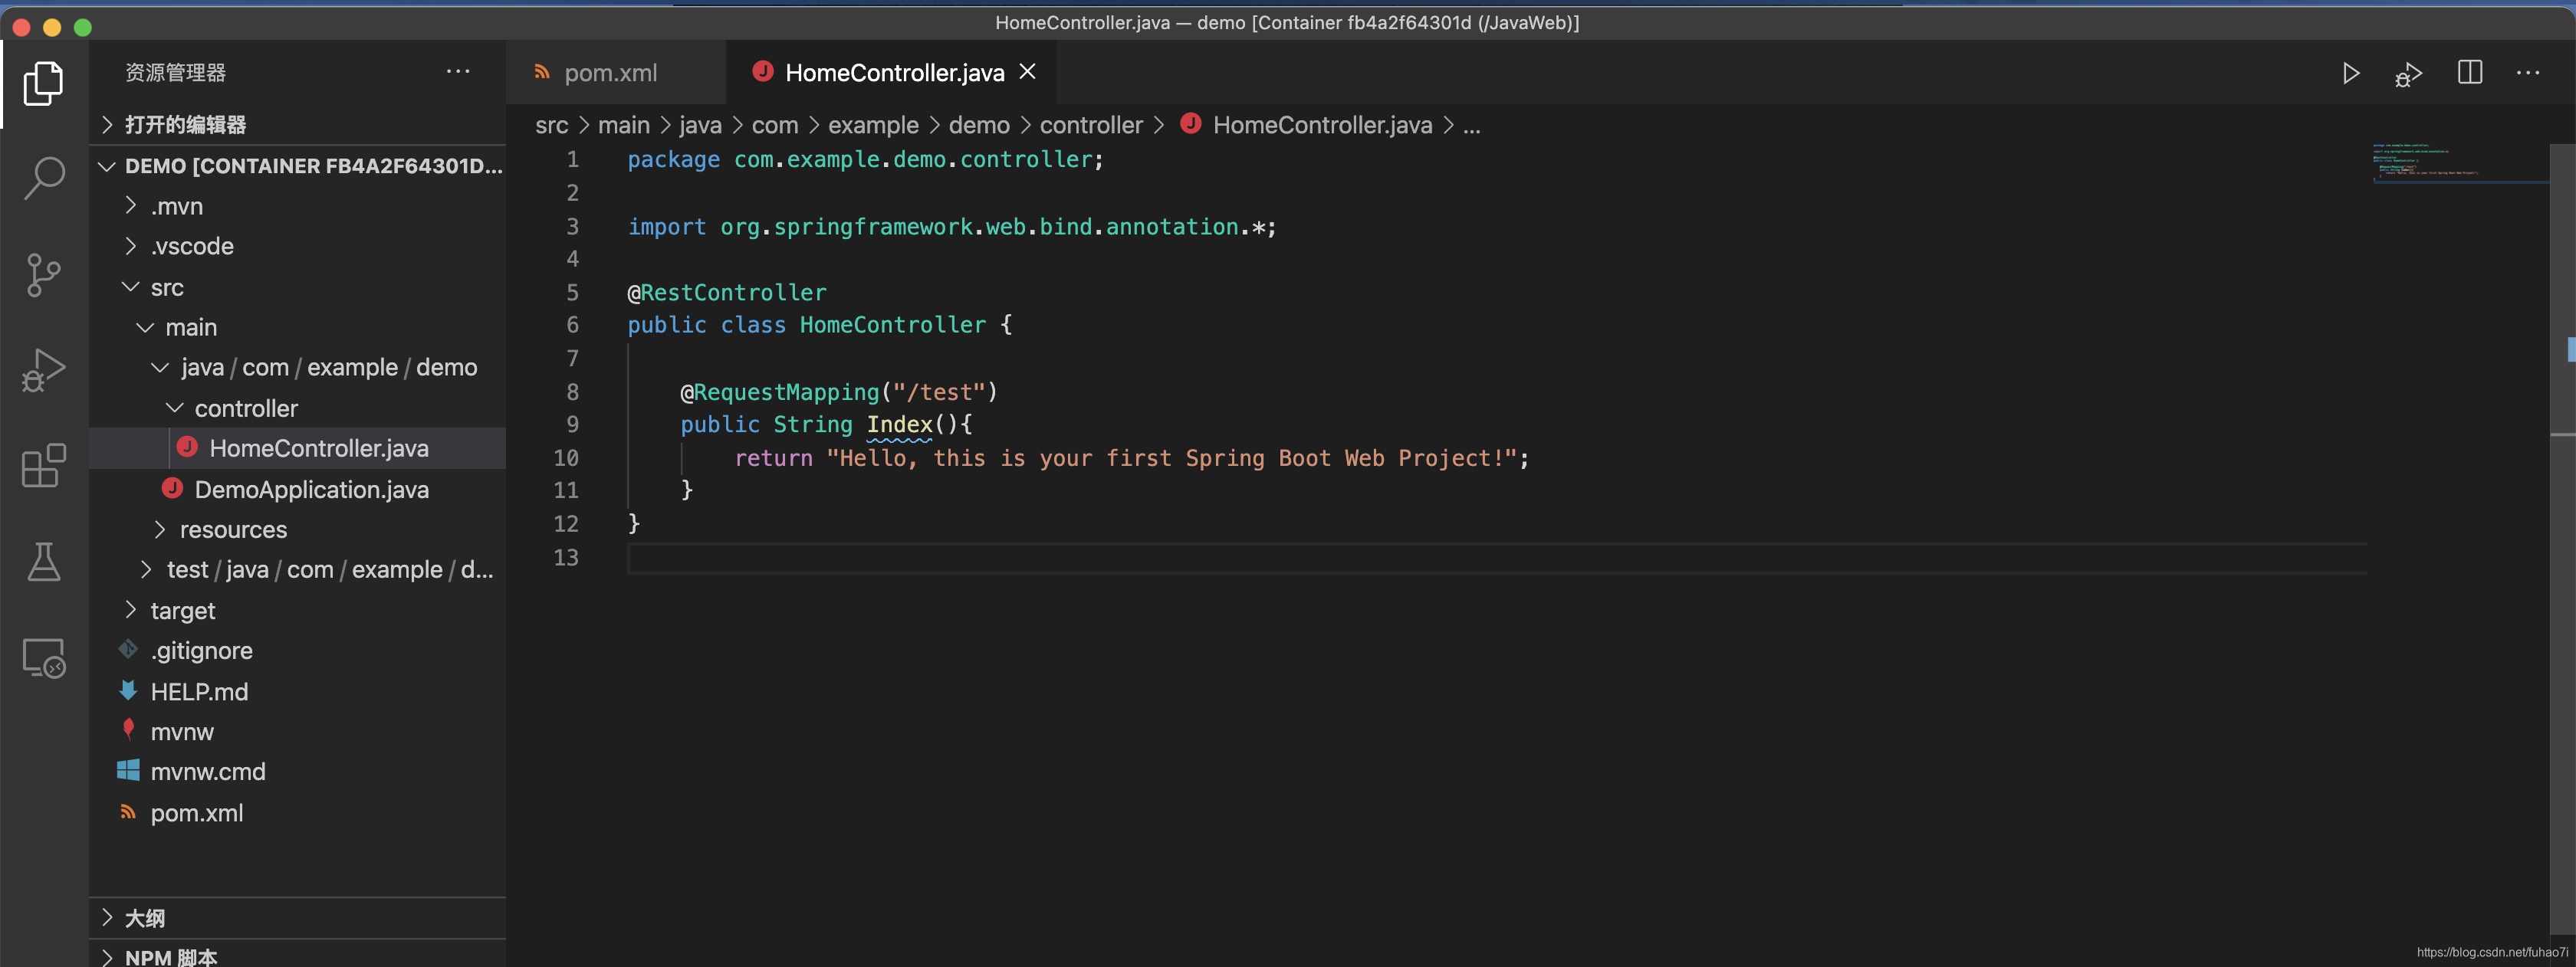Image resolution: width=2576 pixels, height=967 pixels.
Task: Click the controller breadcrumb segment
Action: pyautogui.click(x=1091, y=125)
